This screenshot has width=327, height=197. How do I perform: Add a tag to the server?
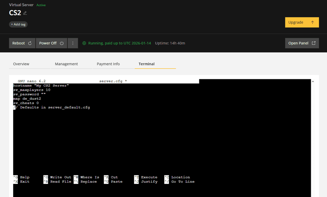18,24
